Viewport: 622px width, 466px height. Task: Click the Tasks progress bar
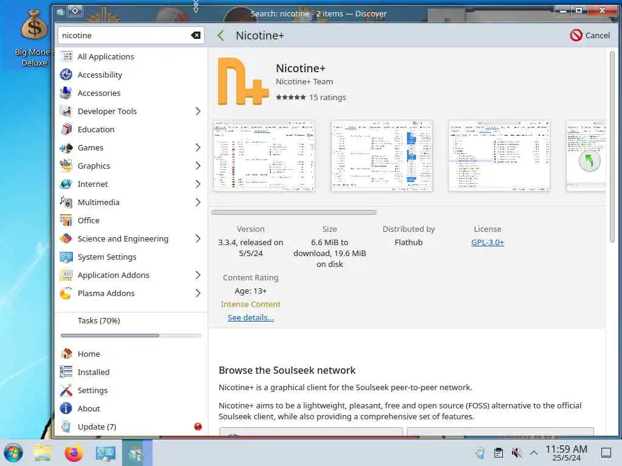(x=131, y=336)
